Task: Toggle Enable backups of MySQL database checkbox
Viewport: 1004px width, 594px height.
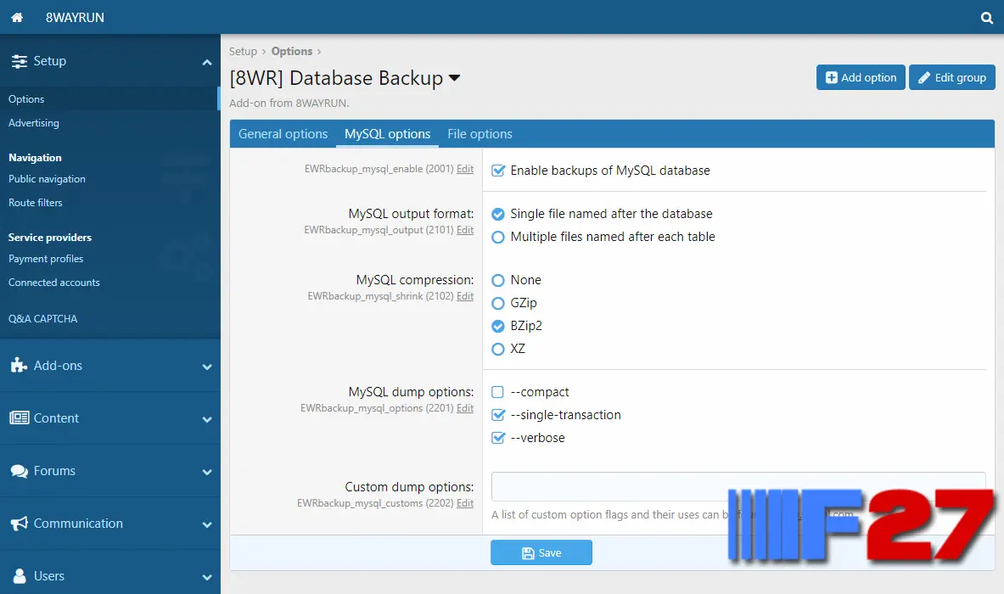Action: (497, 171)
